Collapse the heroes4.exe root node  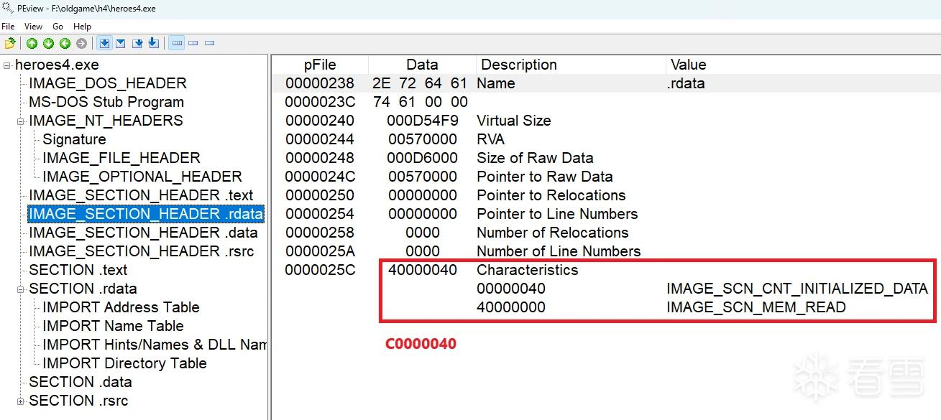(7, 65)
